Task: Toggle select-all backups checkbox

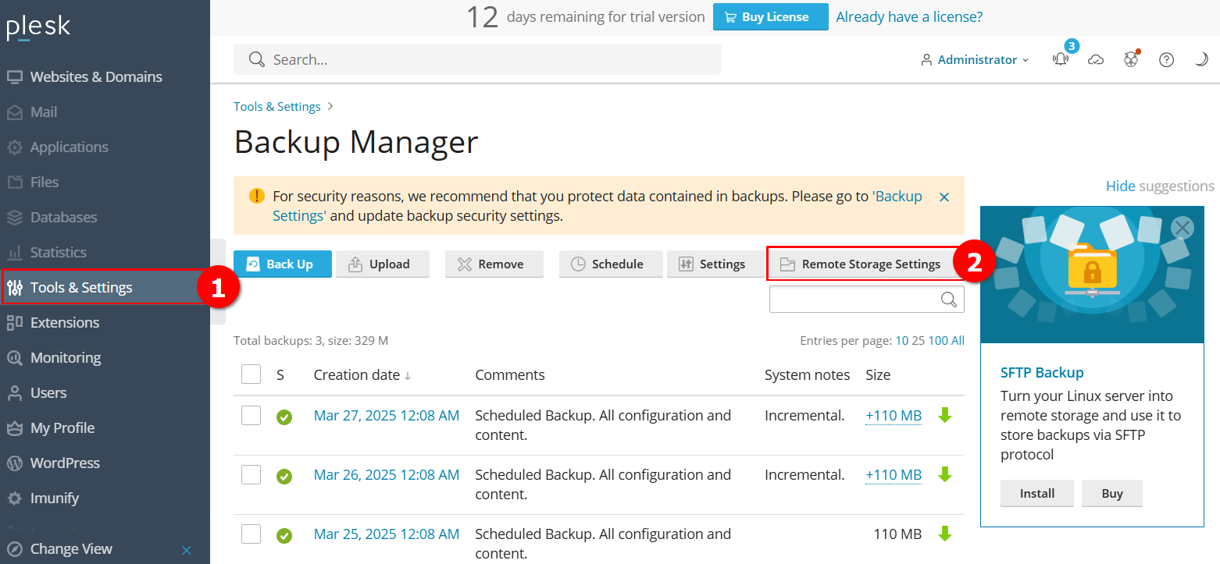Action: [251, 374]
